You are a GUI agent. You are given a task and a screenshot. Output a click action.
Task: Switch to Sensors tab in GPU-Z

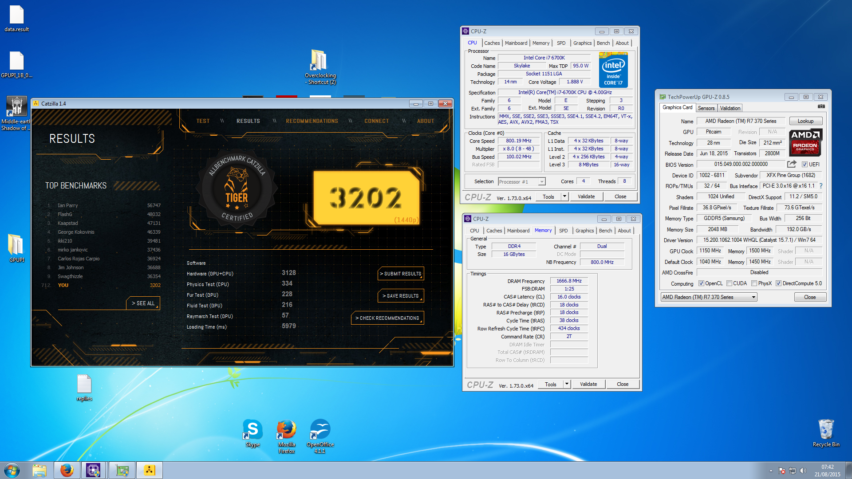coord(706,108)
